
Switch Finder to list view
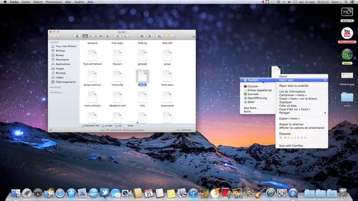click(x=90, y=36)
